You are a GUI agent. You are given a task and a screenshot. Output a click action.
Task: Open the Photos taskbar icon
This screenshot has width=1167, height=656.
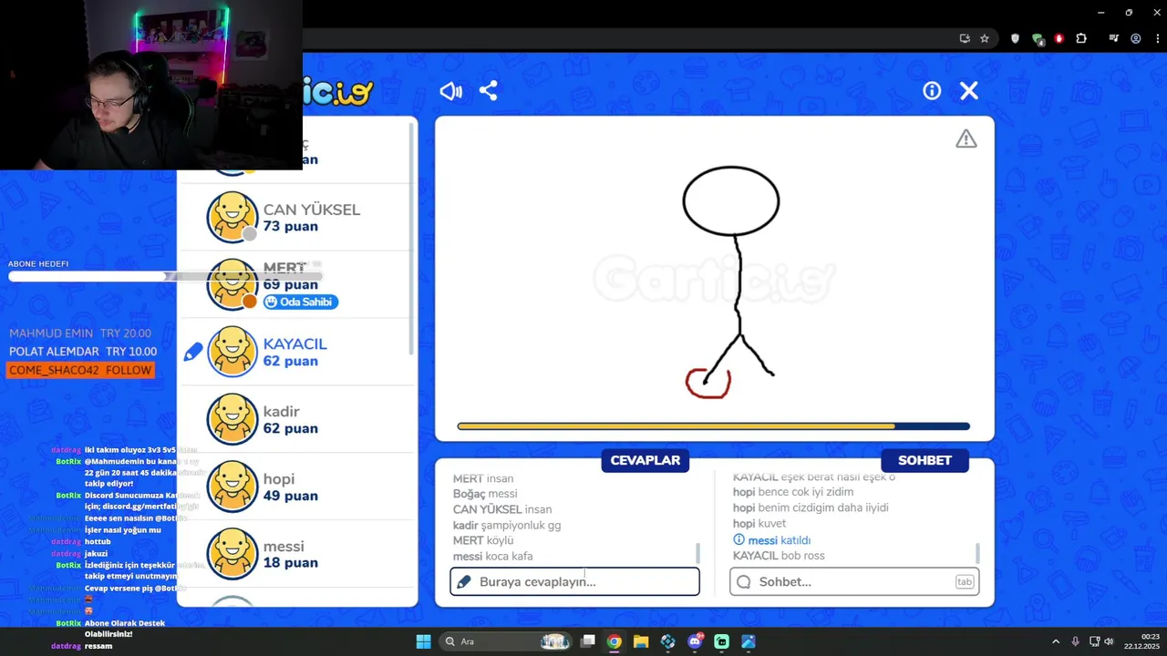tap(749, 641)
